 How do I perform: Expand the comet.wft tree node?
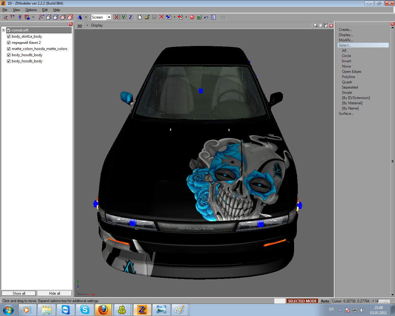coord(3,30)
